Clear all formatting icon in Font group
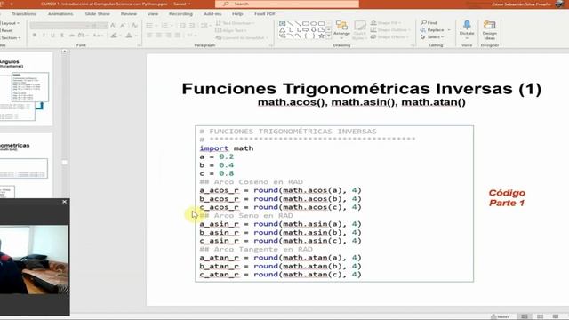 [134, 26]
